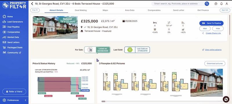Click the Terraced house - Freehold text
This screenshot has height=104, width=232.
98,31
